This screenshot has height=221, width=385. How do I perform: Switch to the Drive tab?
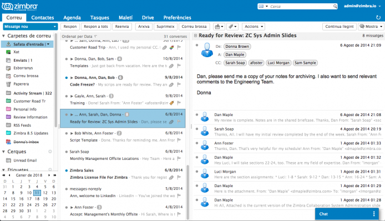click(148, 17)
